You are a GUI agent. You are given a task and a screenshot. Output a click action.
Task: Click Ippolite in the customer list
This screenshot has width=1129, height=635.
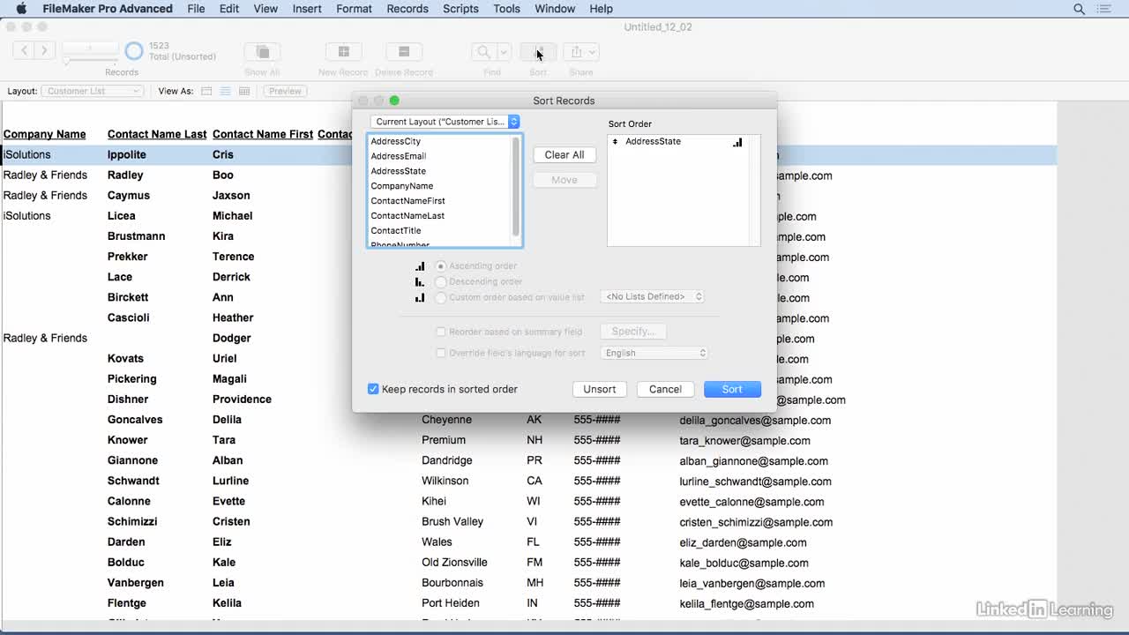126,154
